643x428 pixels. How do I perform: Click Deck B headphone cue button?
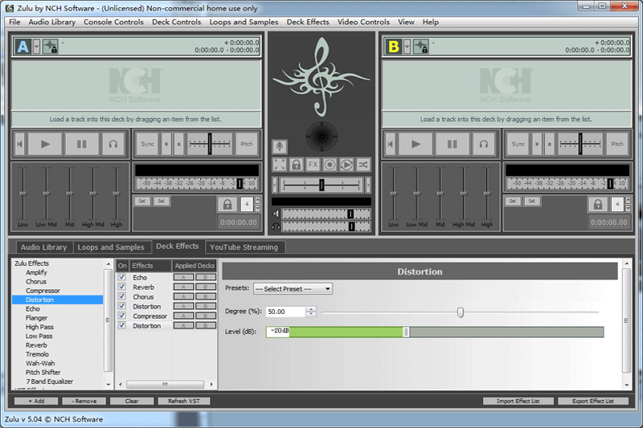pos(484,145)
